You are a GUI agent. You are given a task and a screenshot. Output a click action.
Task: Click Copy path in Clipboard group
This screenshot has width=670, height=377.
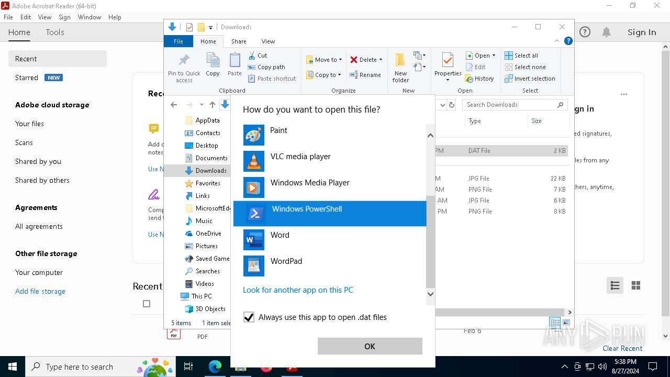pyautogui.click(x=266, y=67)
